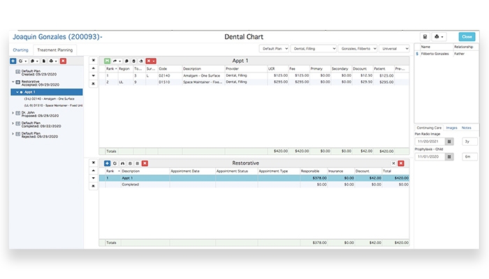Click the green icon in Appt 1 toolbar
The height and width of the screenshot is (279, 489).
(107, 61)
